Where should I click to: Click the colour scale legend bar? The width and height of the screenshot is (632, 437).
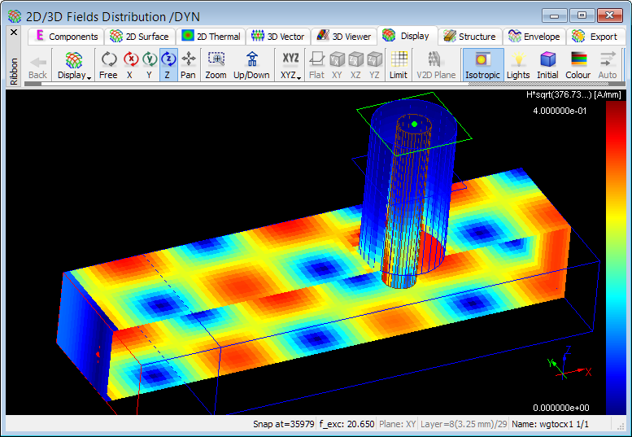[616, 259]
